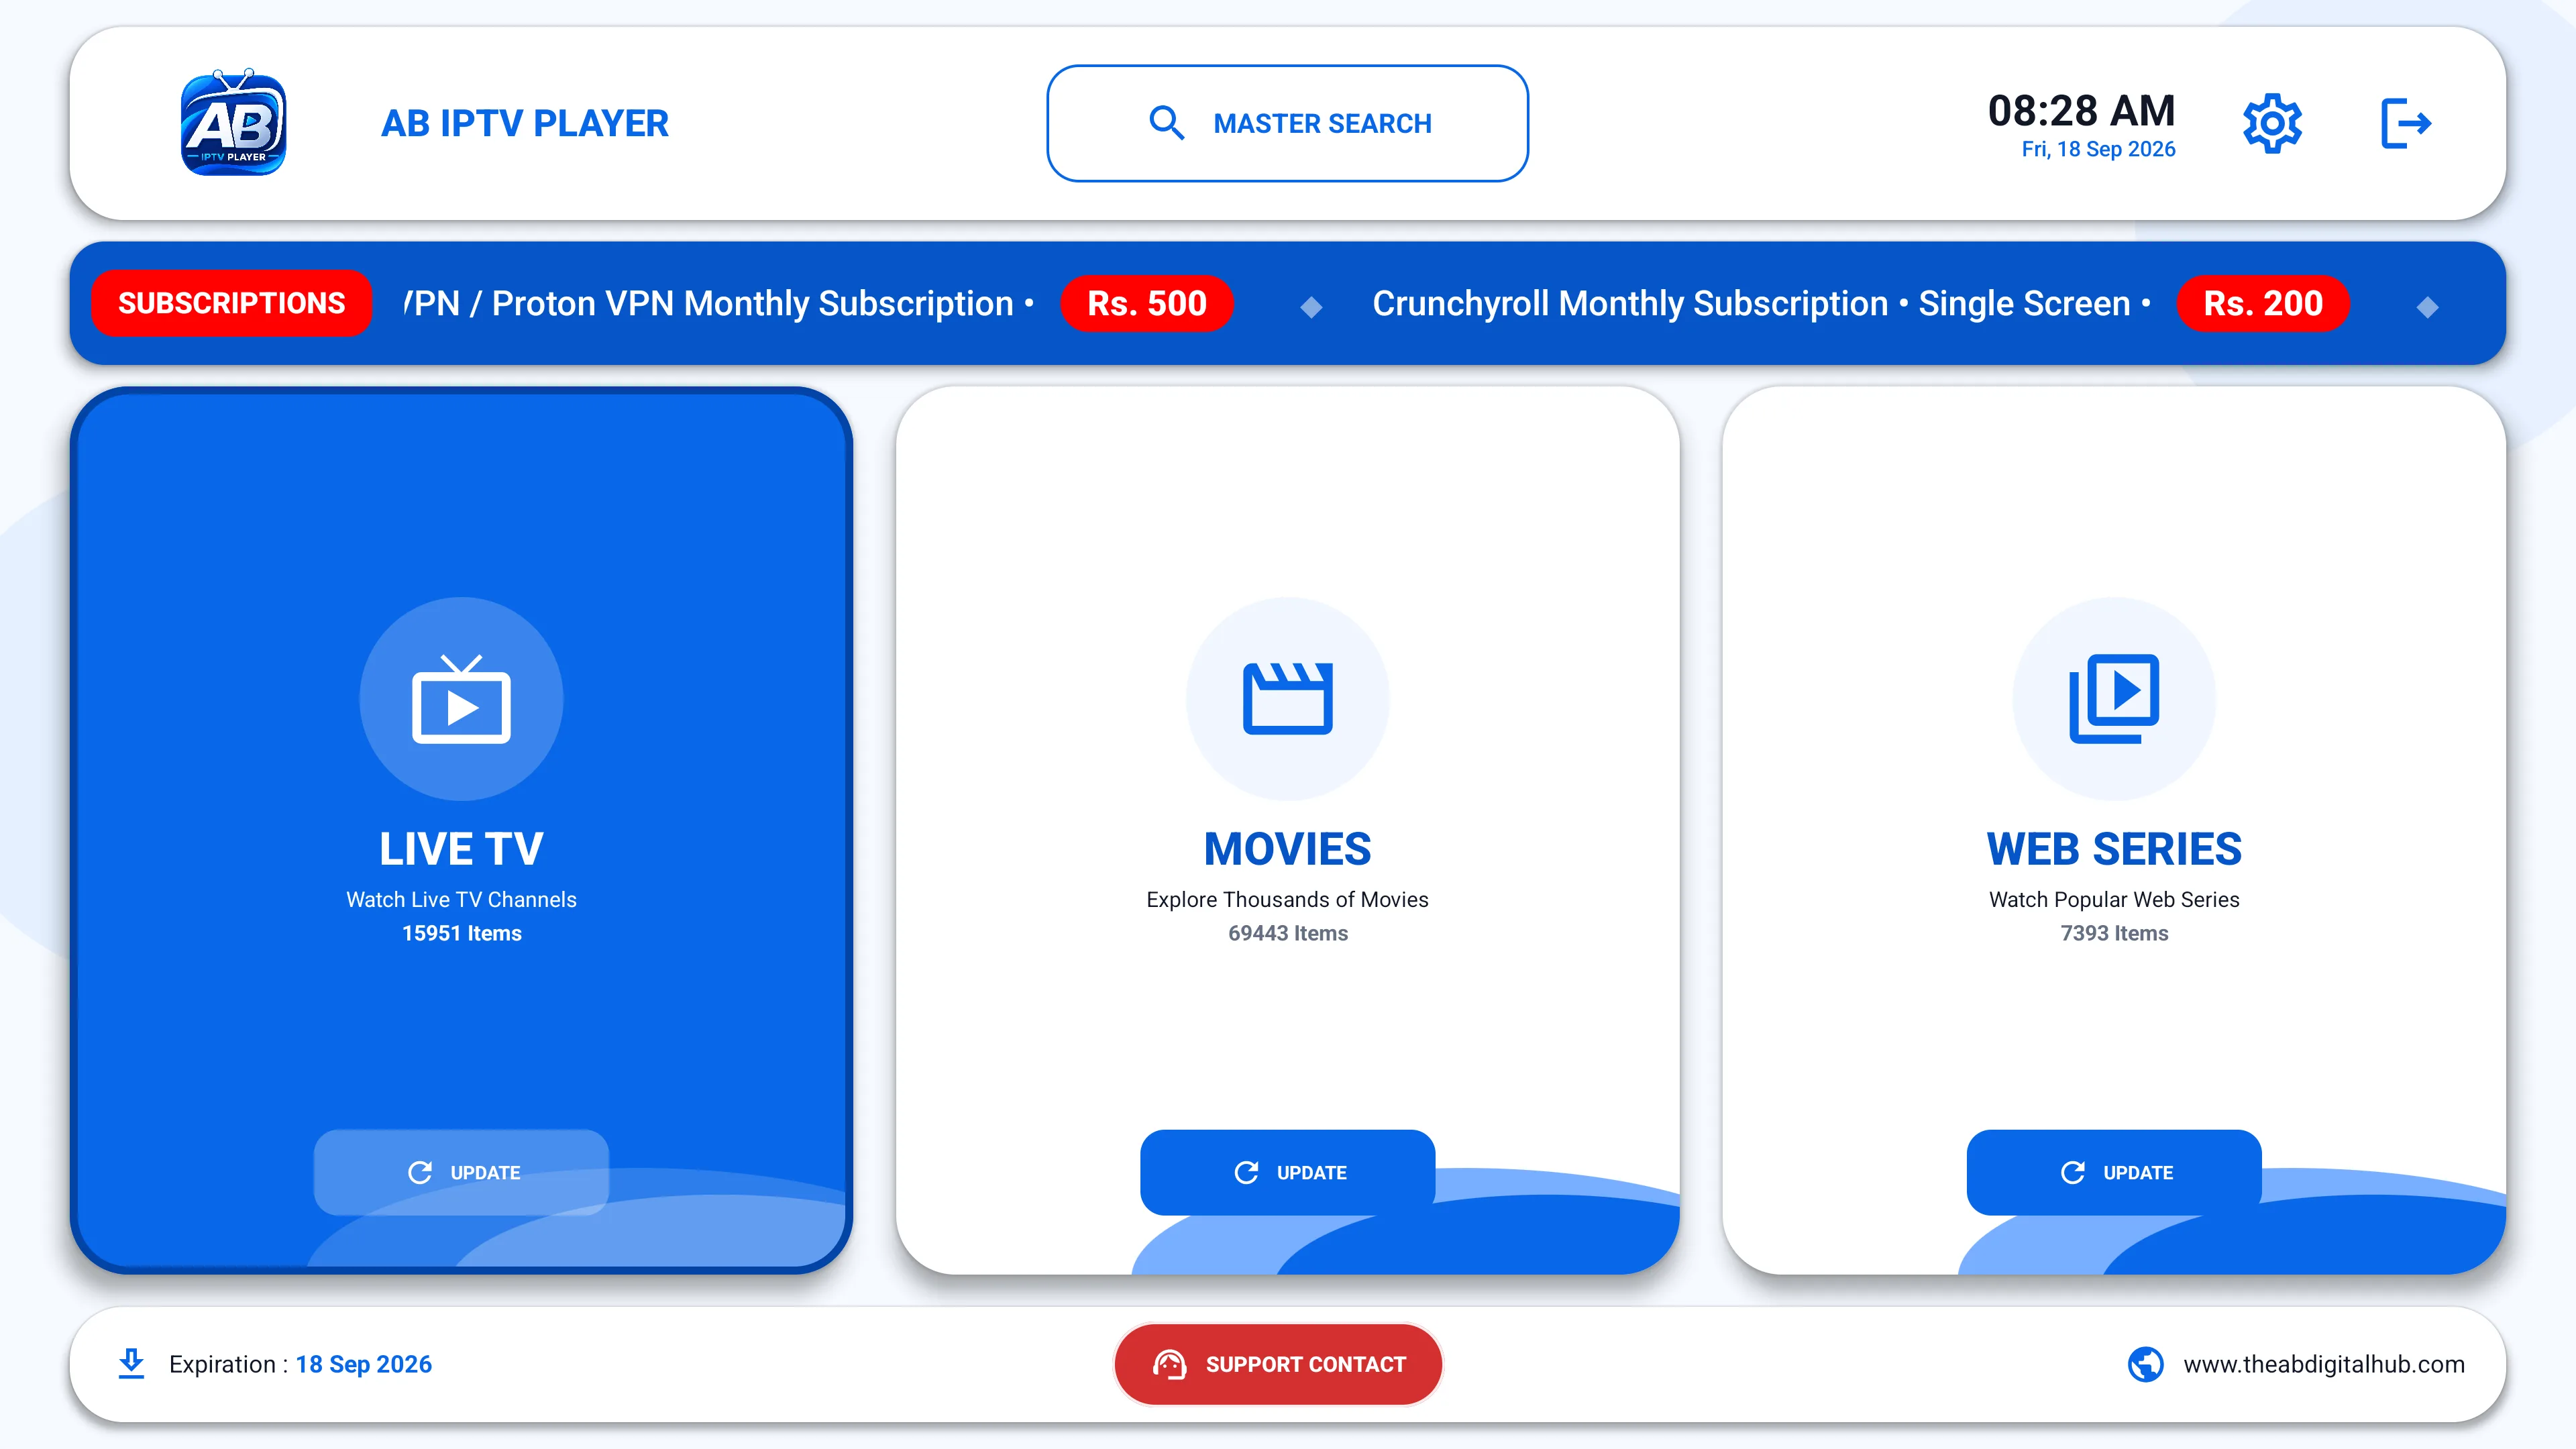Click the AB IPTV PLAYER title text
2576x1449 pixels.
pyautogui.click(x=525, y=123)
